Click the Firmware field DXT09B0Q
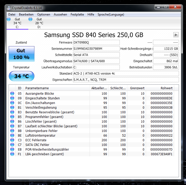The image size is (186, 185). click(96, 42)
